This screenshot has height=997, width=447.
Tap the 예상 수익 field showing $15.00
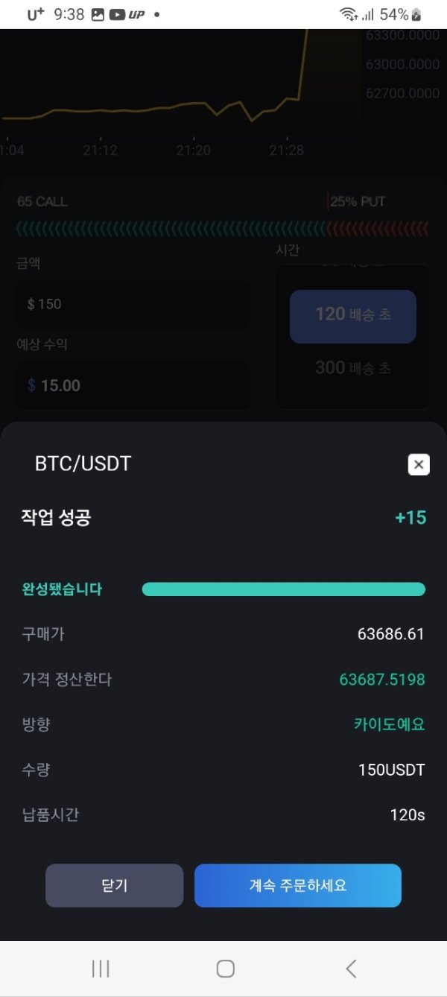133,385
